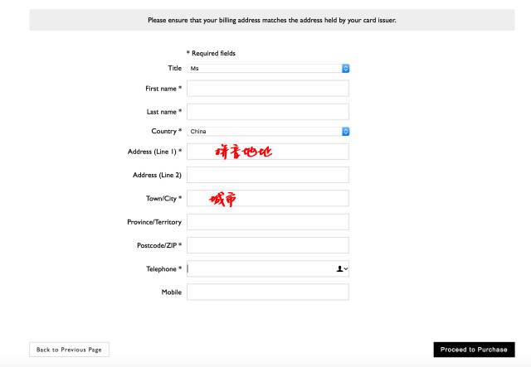
Task: Click the Address (Line 2) field
Action: 268,175
